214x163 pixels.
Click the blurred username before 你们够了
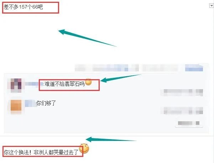click(31, 103)
